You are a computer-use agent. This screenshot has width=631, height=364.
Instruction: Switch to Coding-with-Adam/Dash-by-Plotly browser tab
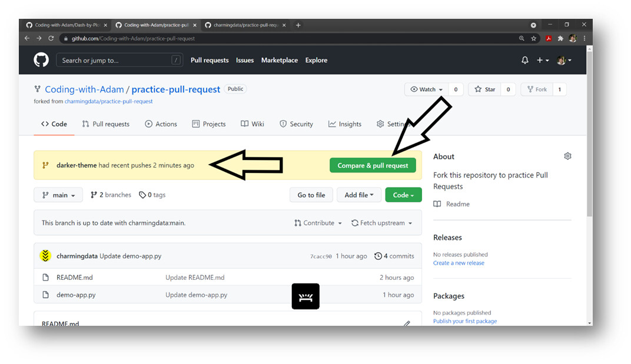pyautogui.click(x=67, y=25)
